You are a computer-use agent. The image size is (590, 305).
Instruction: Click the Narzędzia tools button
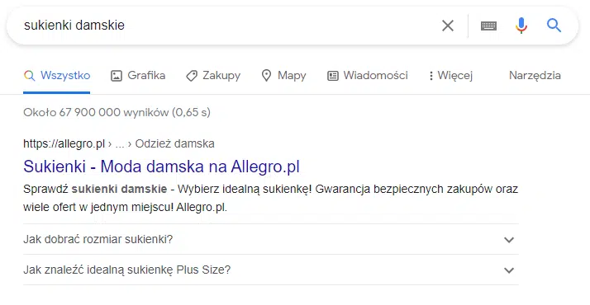(x=535, y=75)
